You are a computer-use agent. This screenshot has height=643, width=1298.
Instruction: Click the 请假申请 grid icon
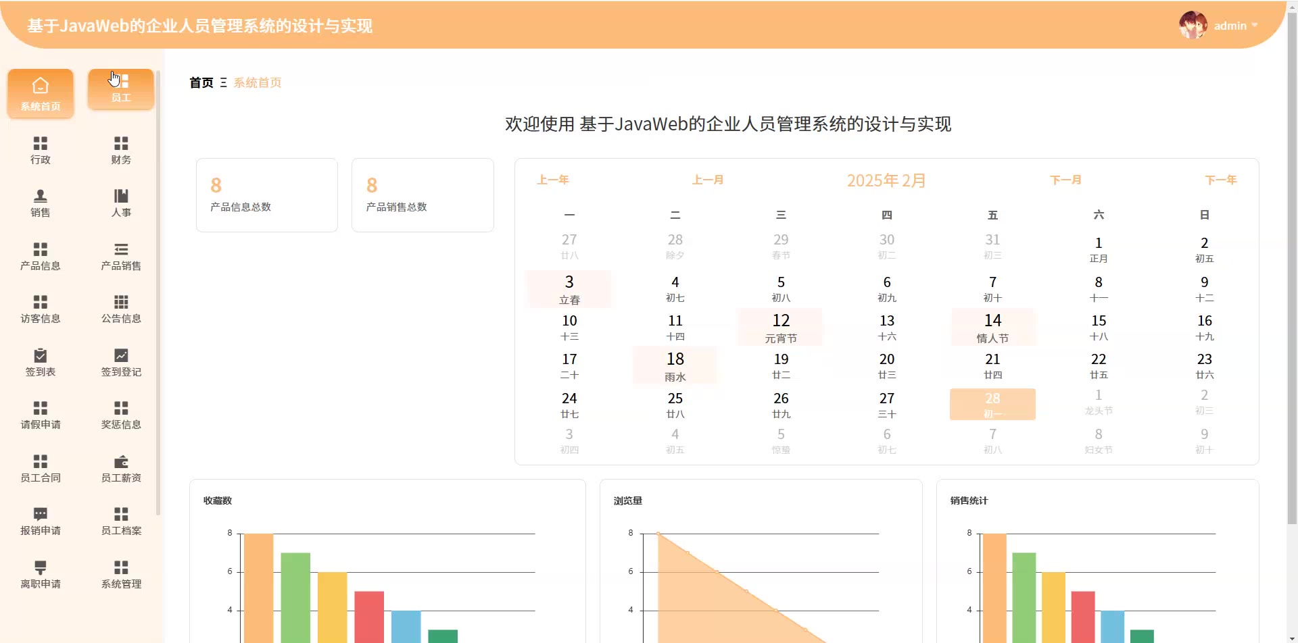[41, 408]
